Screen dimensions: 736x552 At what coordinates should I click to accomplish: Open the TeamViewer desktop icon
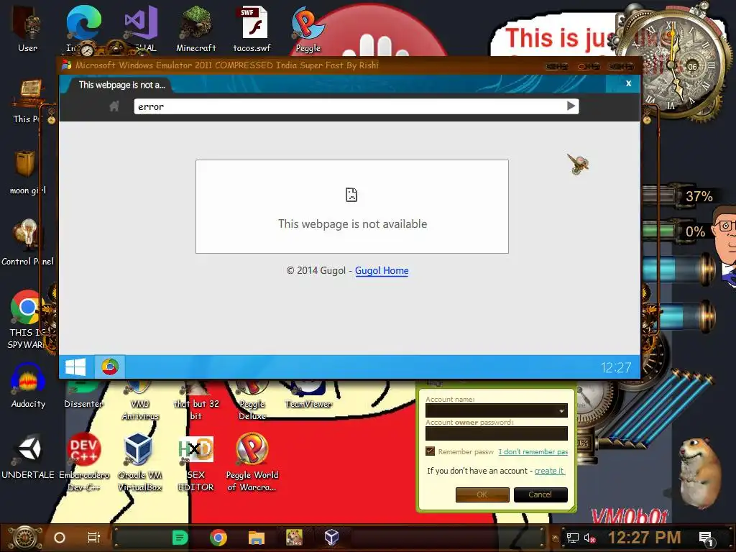point(308,395)
